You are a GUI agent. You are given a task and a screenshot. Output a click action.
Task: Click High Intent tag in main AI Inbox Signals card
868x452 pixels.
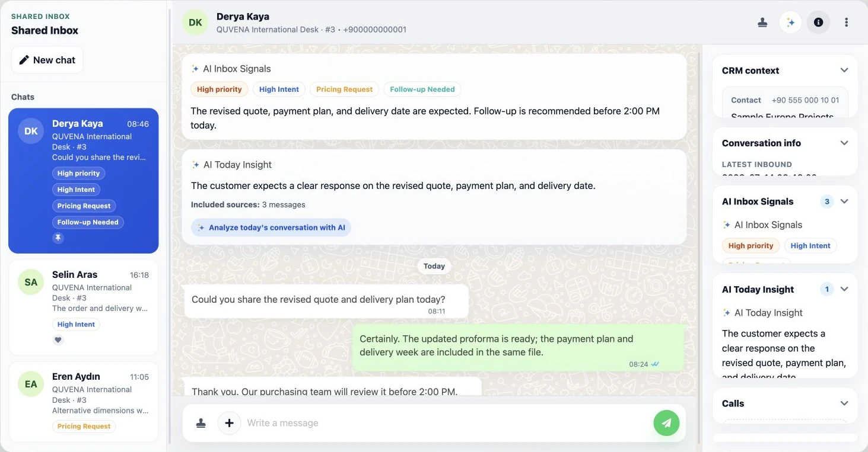(279, 89)
